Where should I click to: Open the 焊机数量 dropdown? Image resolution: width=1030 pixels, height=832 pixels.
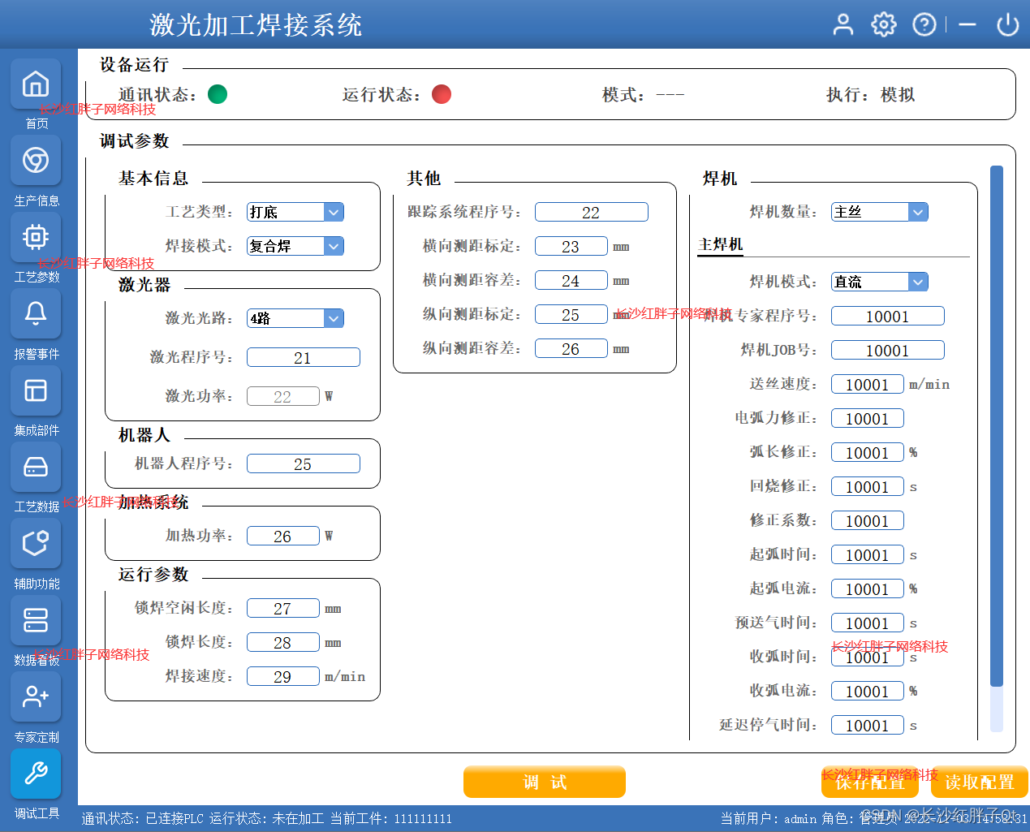click(880, 212)
